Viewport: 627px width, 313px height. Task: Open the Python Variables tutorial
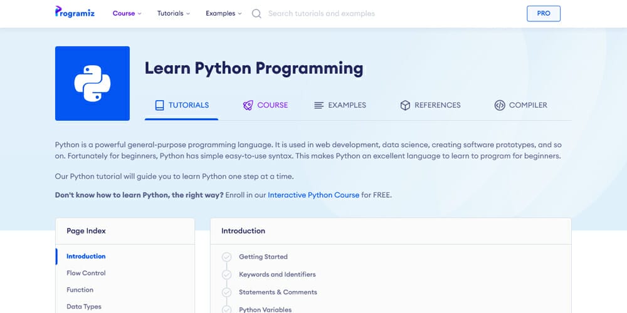point(265,310)
